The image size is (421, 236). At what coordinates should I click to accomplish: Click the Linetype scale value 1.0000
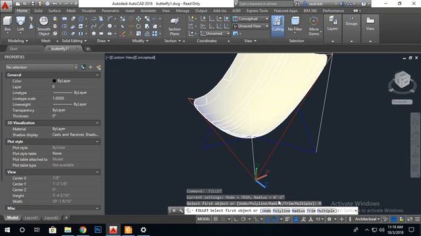tap(59, 98)
